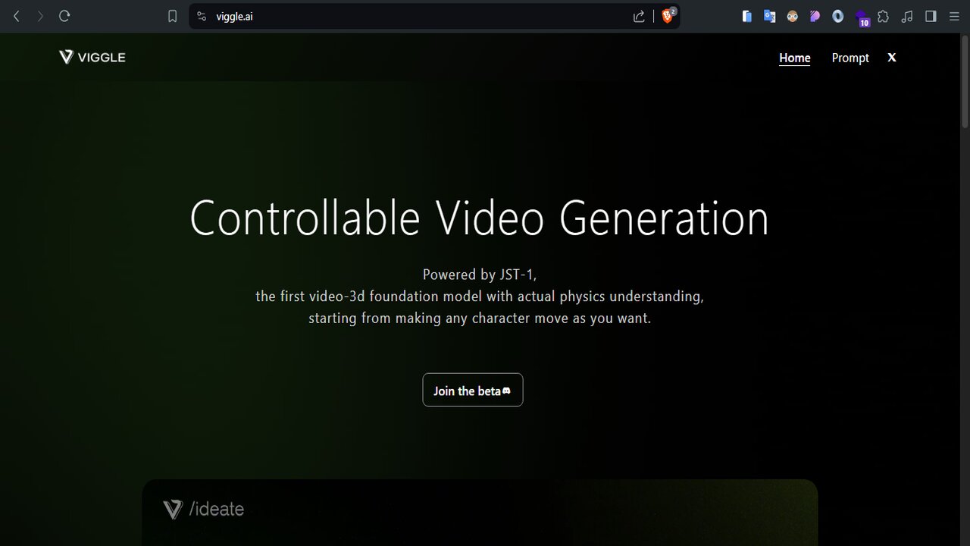Screen dimensions: 970x546
Task: Open the purple pink striped extension icon
Action: pos(815,16)
